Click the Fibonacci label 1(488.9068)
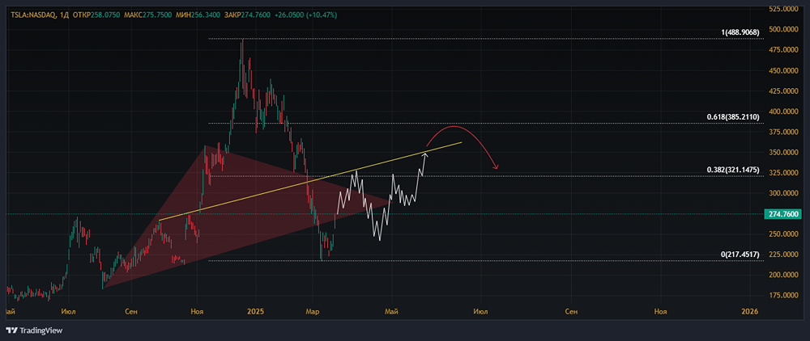810x341 pixels. (740, 32)
